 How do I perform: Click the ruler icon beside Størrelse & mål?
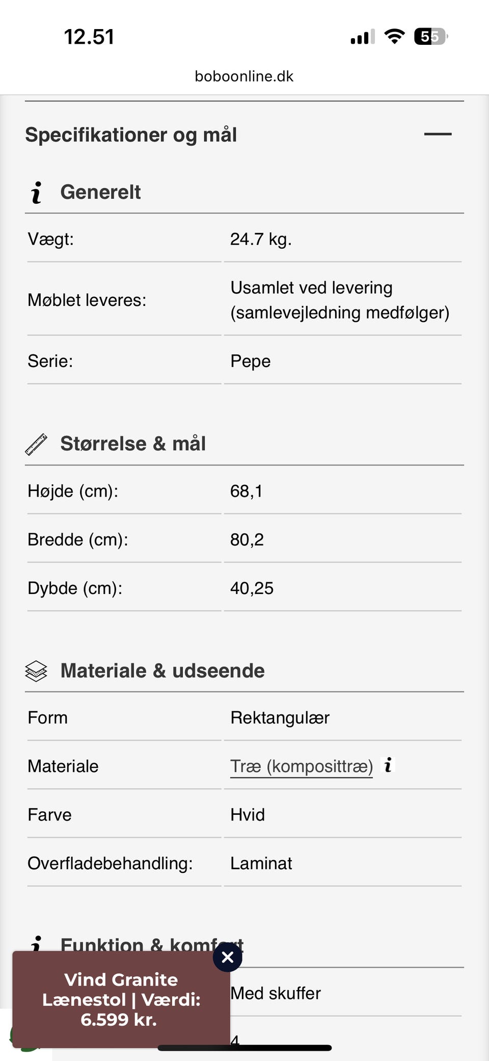click(36, 444)
